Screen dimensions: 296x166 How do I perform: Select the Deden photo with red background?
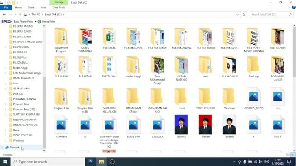point(205,125)
